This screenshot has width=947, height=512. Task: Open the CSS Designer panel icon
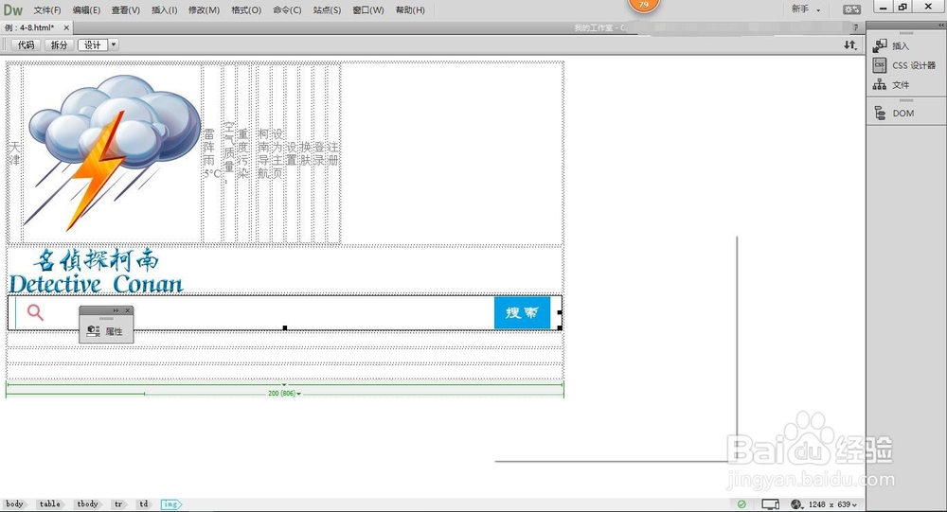click(x=880, y=65)
